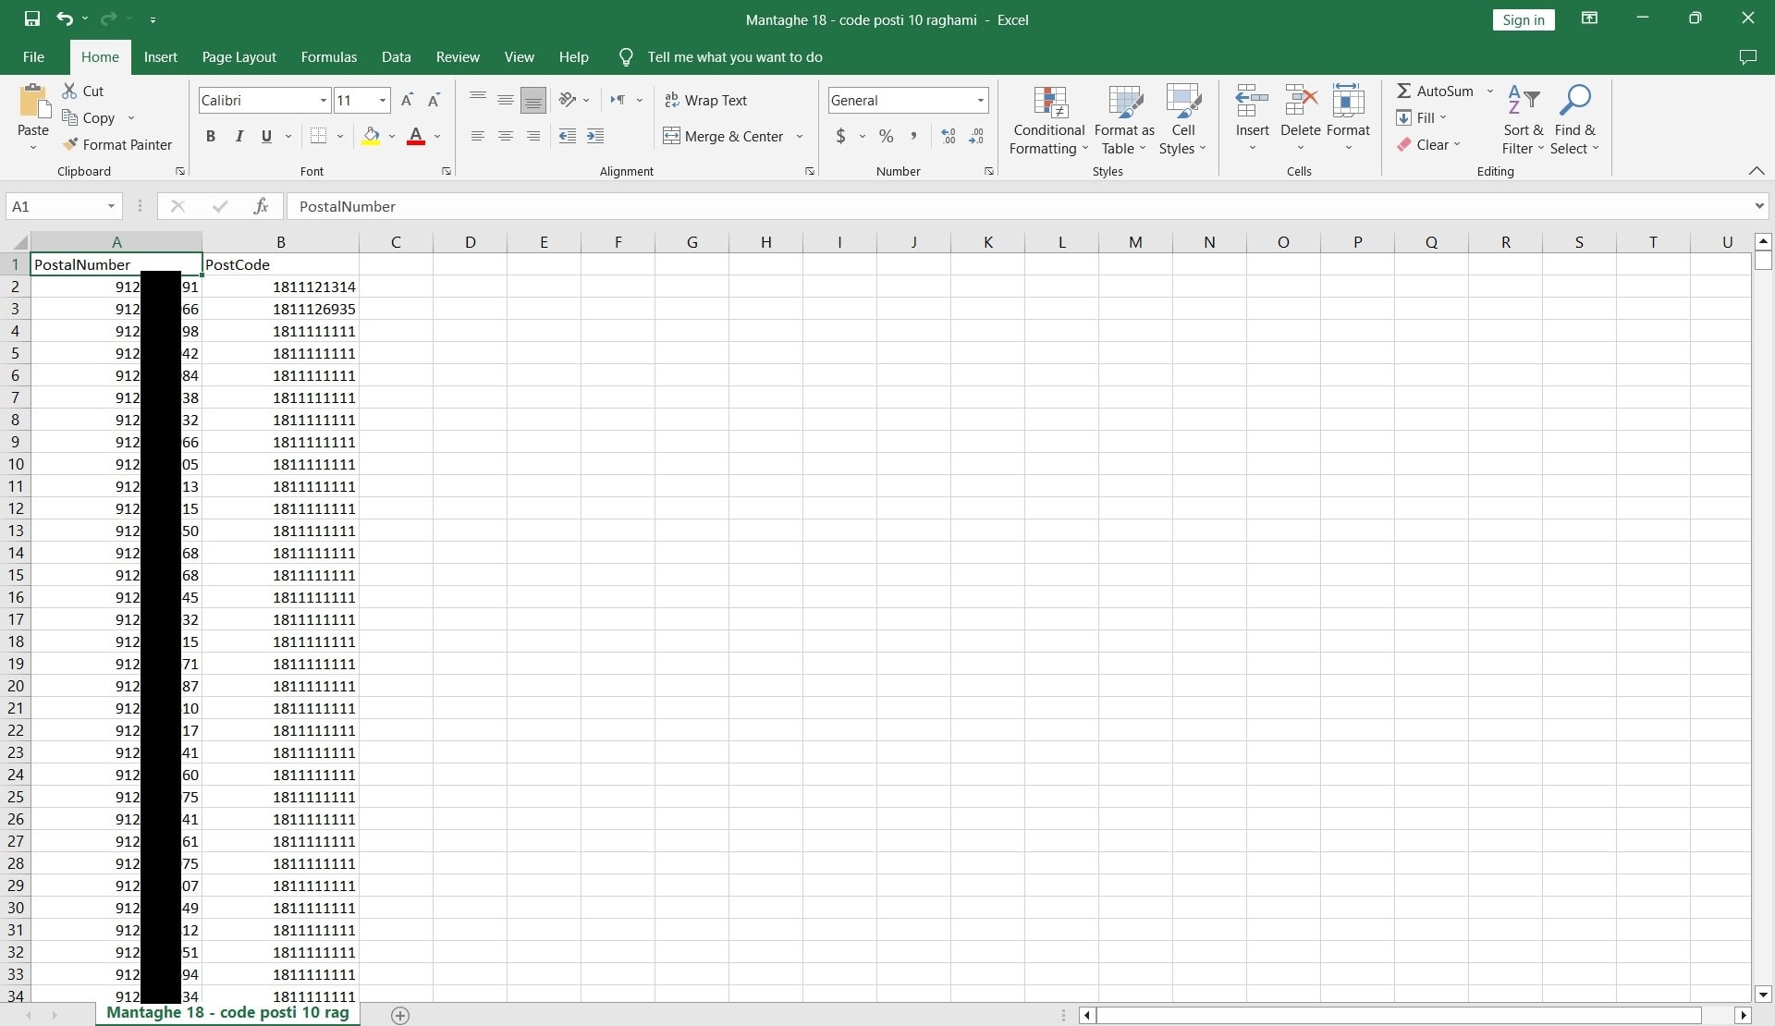Click the Name Box showing A1
The width and height of the screenshot is (1775, 1026).
(55, 206)
